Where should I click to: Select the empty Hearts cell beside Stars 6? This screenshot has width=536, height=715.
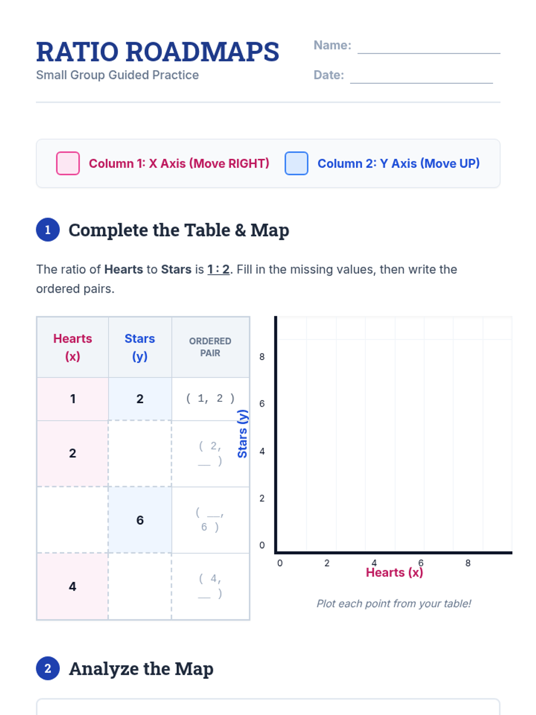pos(72,520)
